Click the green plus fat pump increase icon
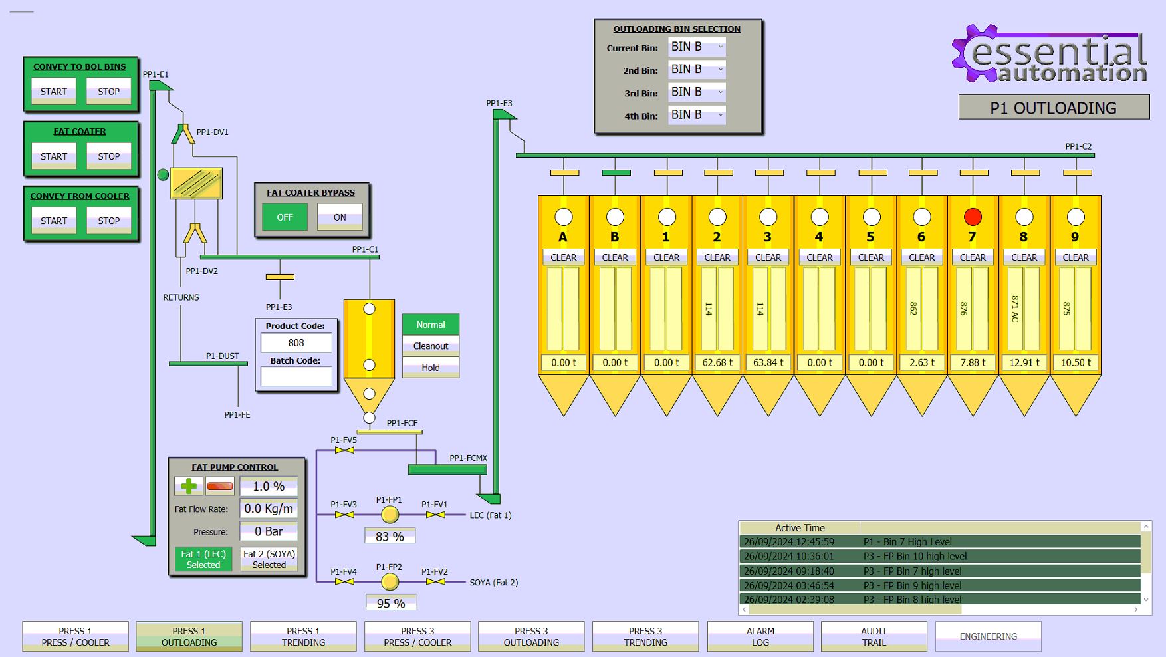 tap(189, 486)
